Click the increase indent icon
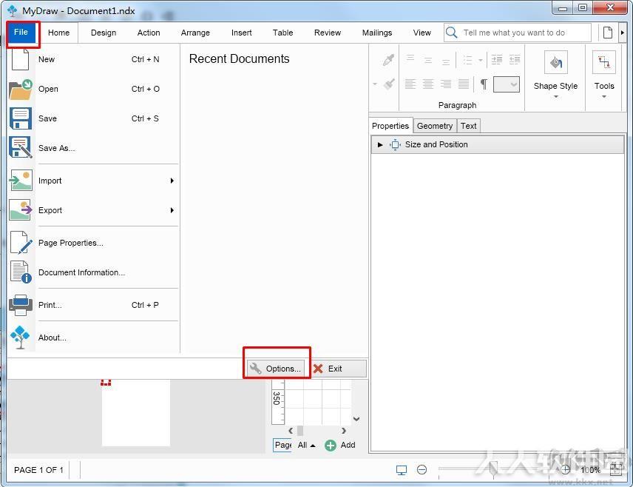 [x=496, y=60]
